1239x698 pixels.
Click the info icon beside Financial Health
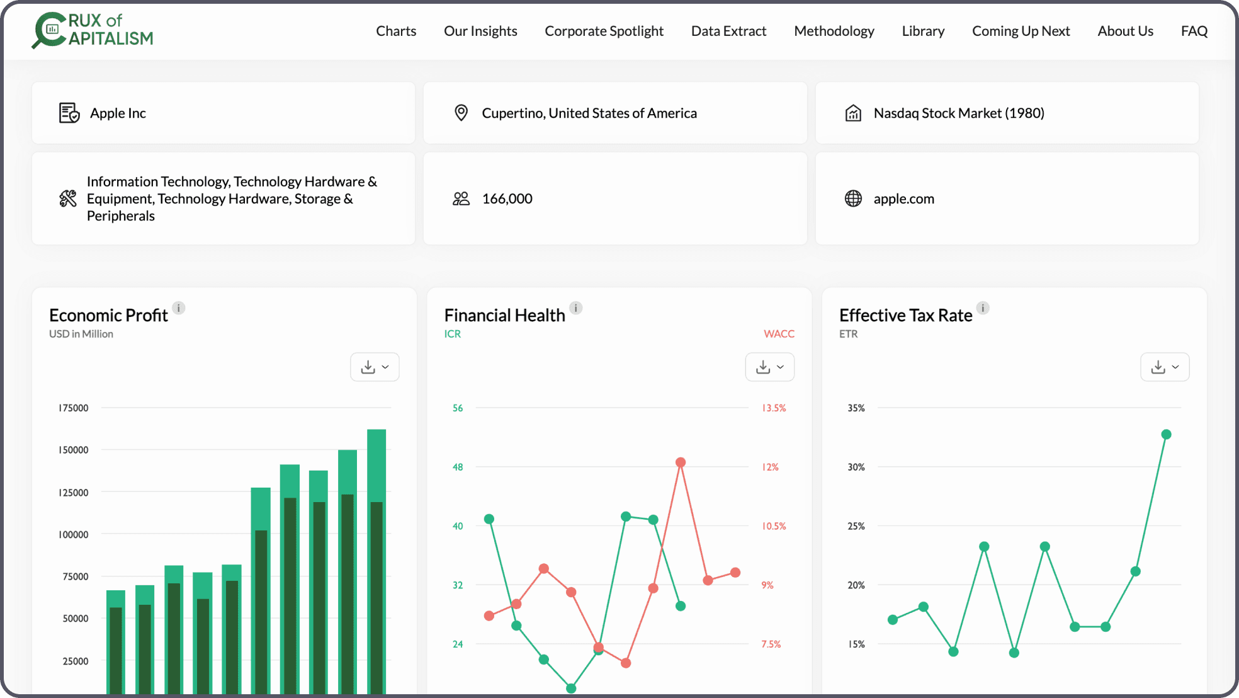[576, 308]
